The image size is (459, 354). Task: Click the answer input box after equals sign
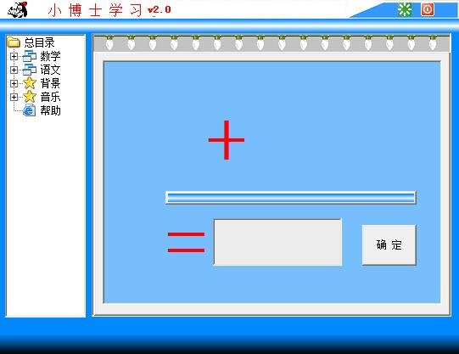coord(277,242)
